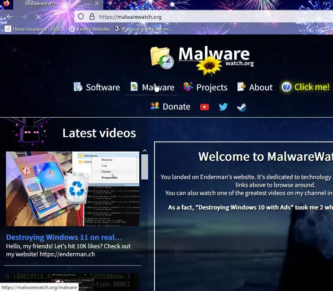Open the Projects menu item
This screenshot has height=291, width=333.
coord(206,87)
